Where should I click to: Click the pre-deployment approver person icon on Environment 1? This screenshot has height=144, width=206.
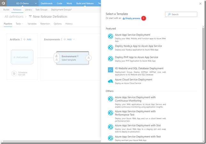pyautogui.click(x=57, y=60)
